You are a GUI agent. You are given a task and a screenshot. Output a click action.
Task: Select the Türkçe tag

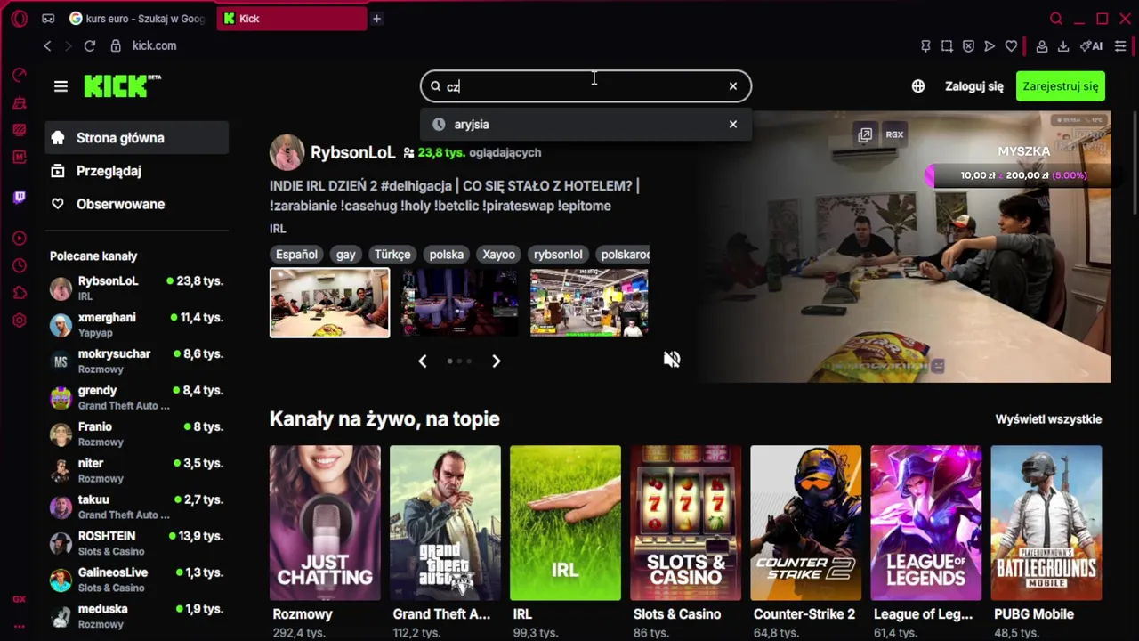pyautogui.click(x=392, y=255)
